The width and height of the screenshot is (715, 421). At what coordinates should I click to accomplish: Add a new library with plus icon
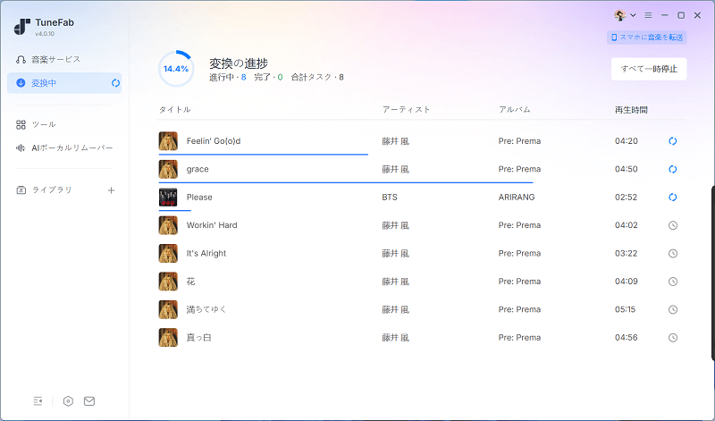[111, 190]
